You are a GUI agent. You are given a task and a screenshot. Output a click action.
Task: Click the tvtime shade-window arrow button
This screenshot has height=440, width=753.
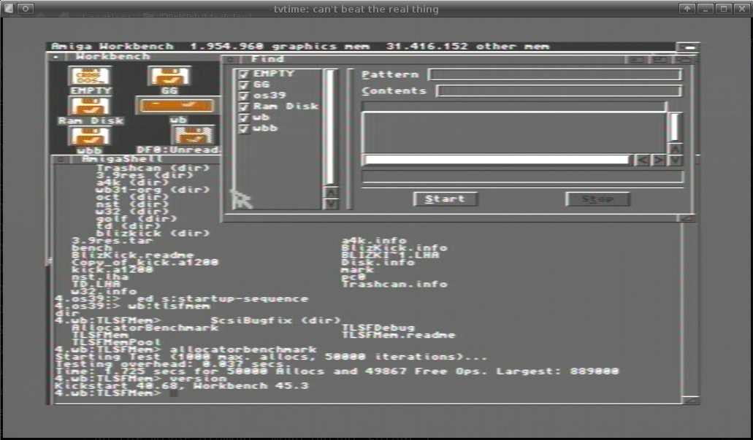tap(687, 8)
